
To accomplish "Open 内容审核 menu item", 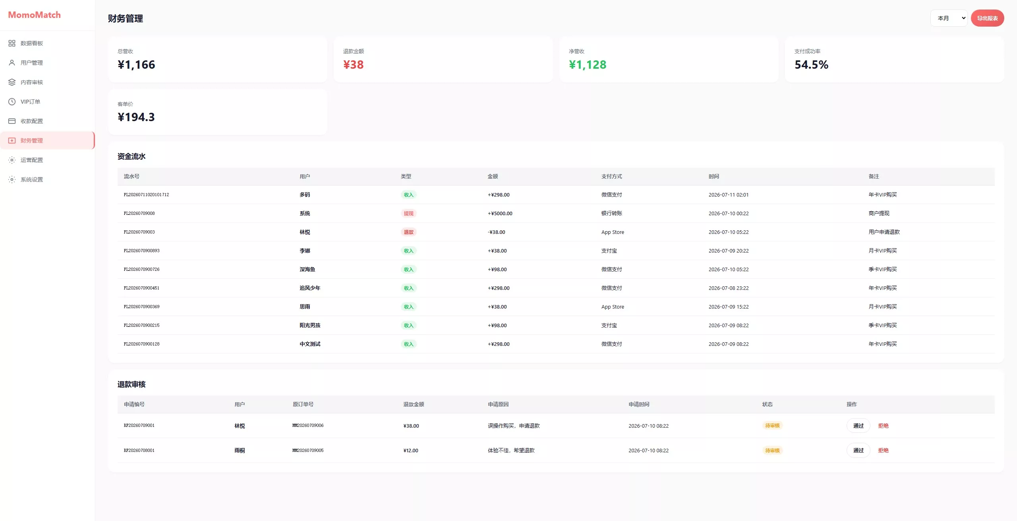I will (x=47, y=82).
